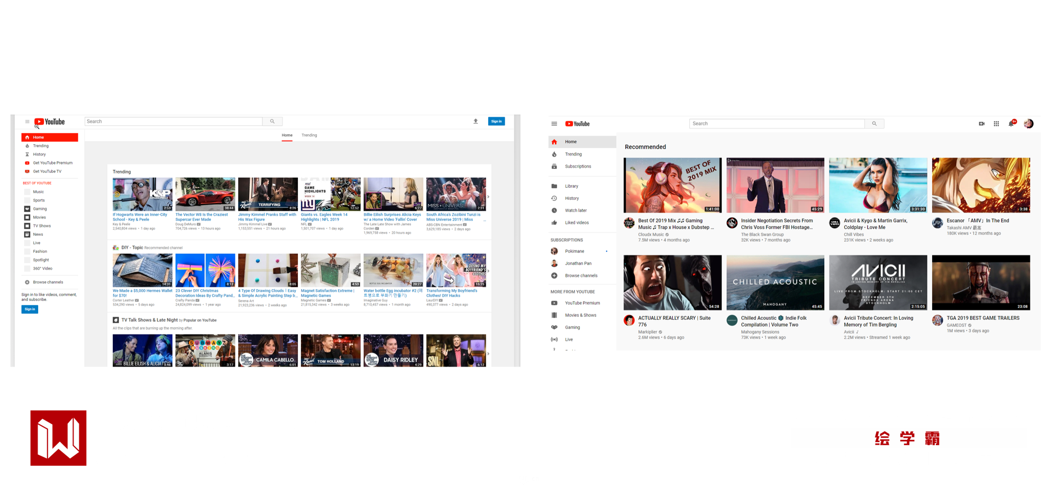Click Sign in below the sidebar sign-in prompt

coord(30,309)
